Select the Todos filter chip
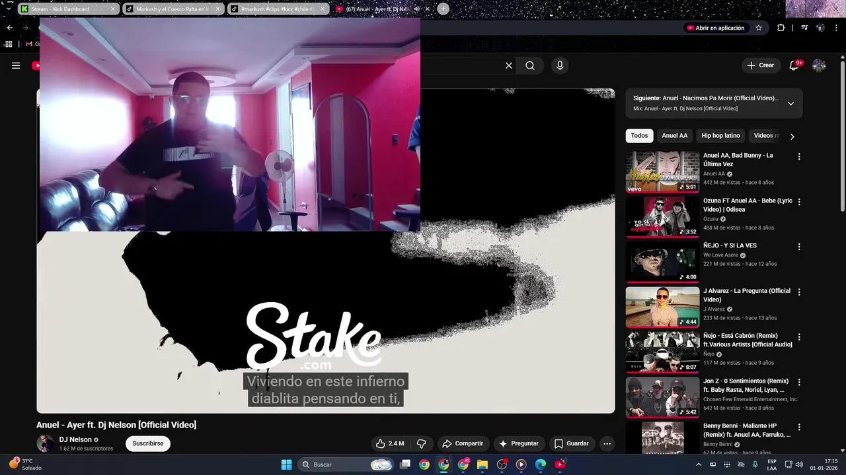Screen dimensions: 846x475 pos(639,136)
